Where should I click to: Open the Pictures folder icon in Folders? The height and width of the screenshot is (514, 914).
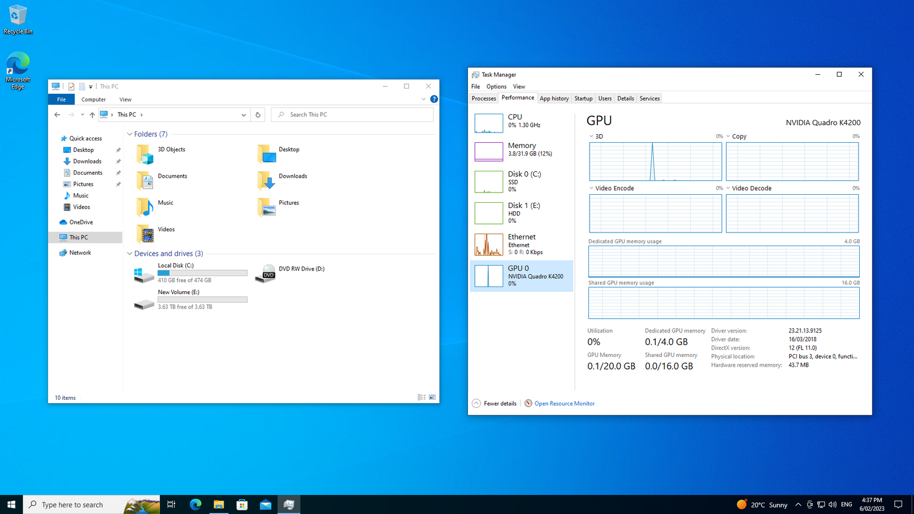(x=266, y=207)
